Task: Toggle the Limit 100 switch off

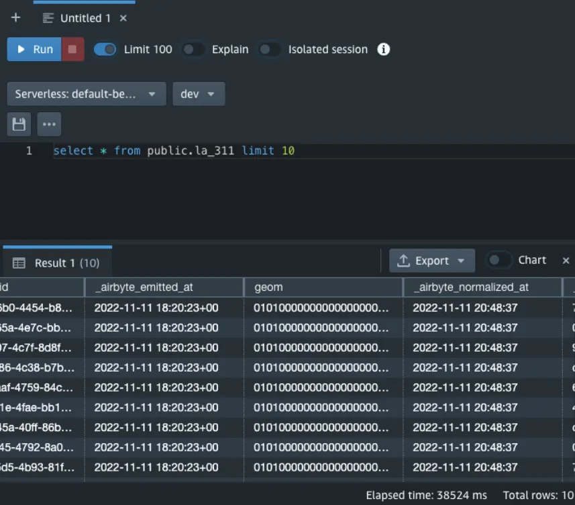Action: click(x=105, y=50)
